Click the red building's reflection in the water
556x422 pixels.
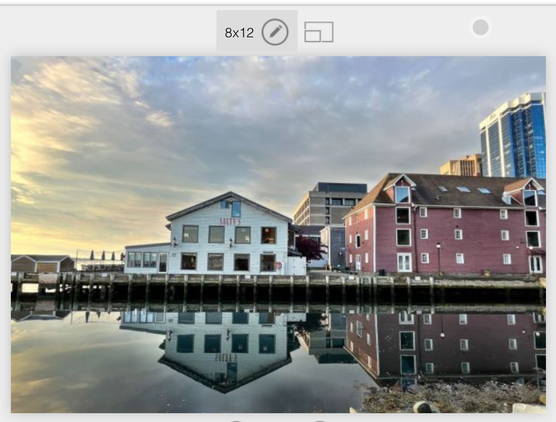pos(444,344)
